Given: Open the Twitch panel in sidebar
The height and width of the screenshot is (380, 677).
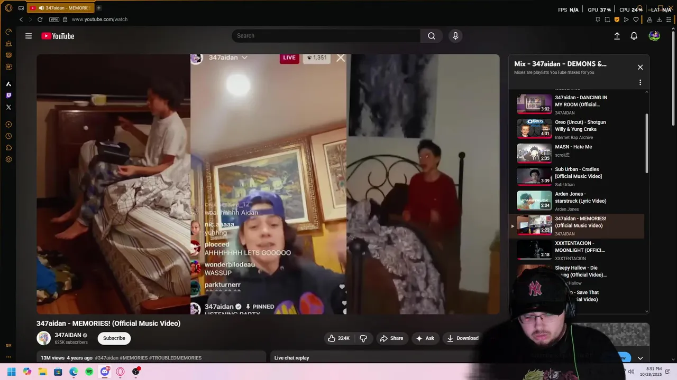Looking at the screenshot, I should click(8, 96).
